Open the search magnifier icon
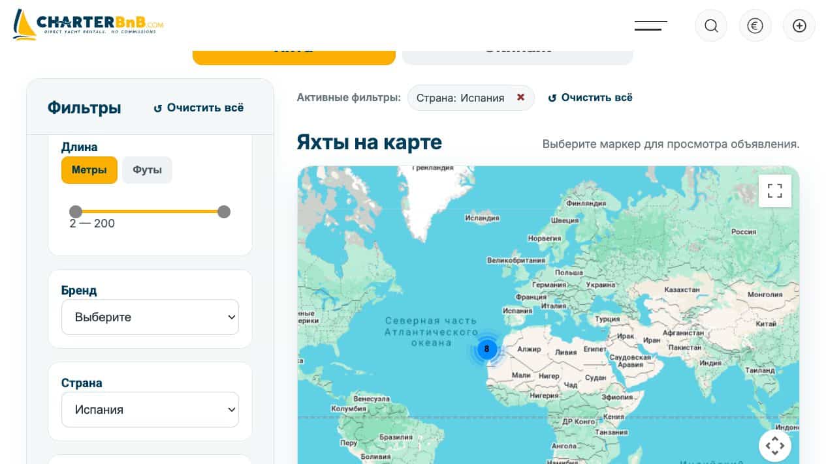The width and height of the screenshot is (826, 464). (x=711, y=25)
